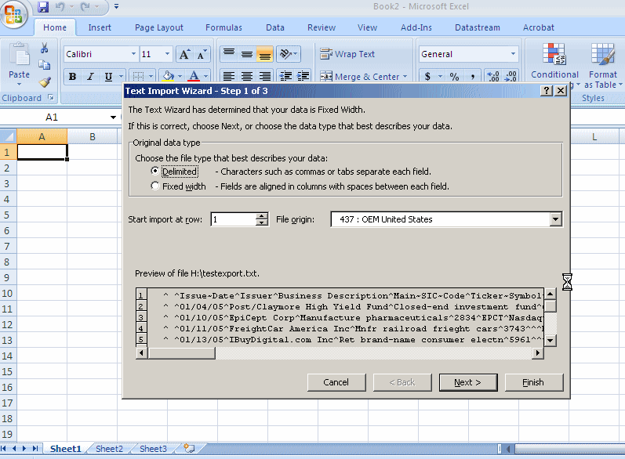Switch to Sheet2 worksheet tab
The height and width of the screenshot is (459, 625).
click(x=109, y=449)
